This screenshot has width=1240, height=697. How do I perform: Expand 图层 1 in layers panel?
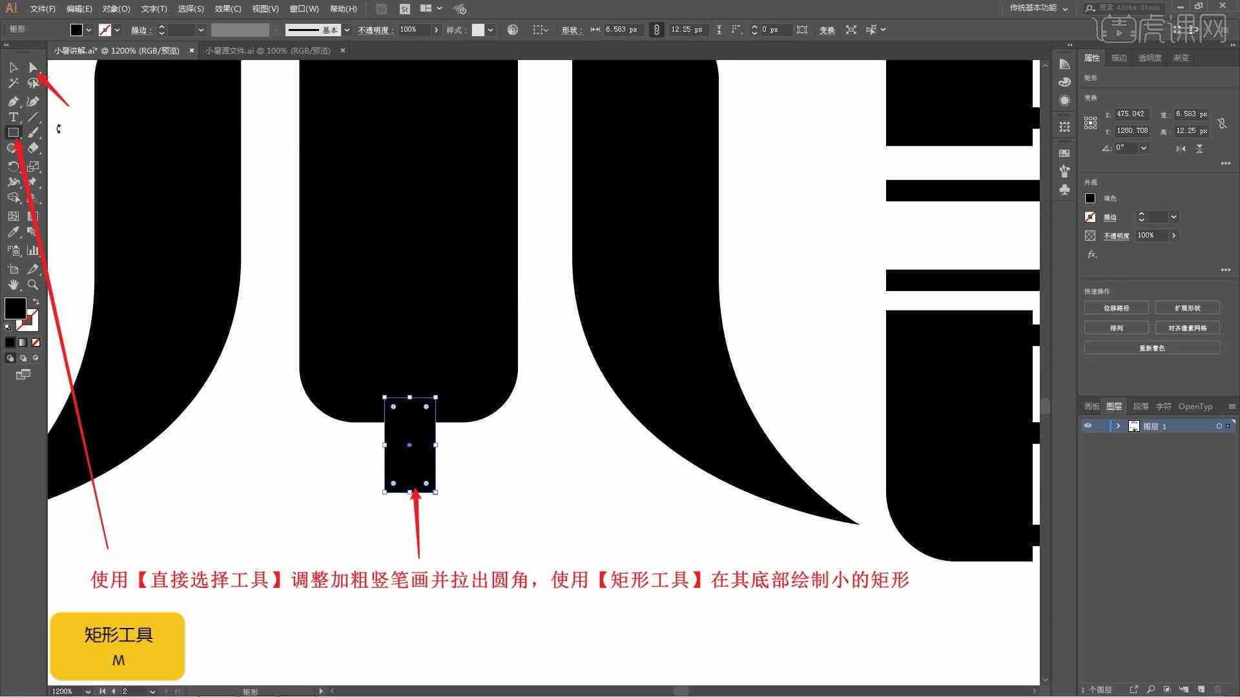pyautogui.click(x=1118, y=425)
